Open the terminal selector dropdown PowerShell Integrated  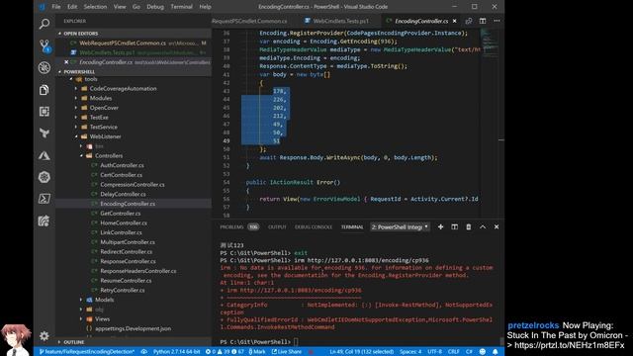[x=400, y=227]
